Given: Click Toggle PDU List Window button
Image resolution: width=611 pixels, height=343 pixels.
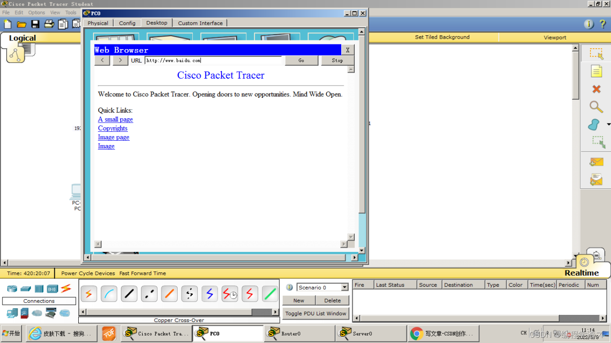Looking at the screenshot, I should pos(316,313).
